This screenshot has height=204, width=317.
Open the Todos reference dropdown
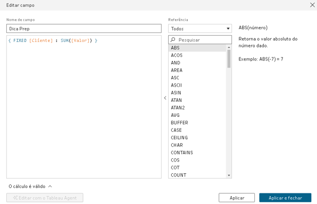pos(200,29)
